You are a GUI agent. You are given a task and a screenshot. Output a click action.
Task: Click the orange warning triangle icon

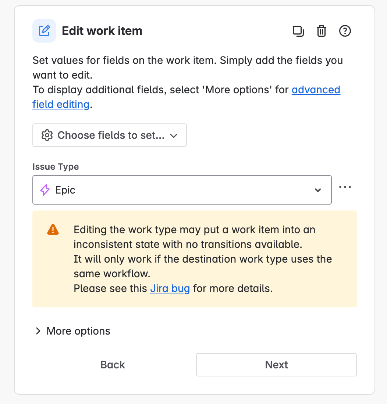click(x=53, y=229)
